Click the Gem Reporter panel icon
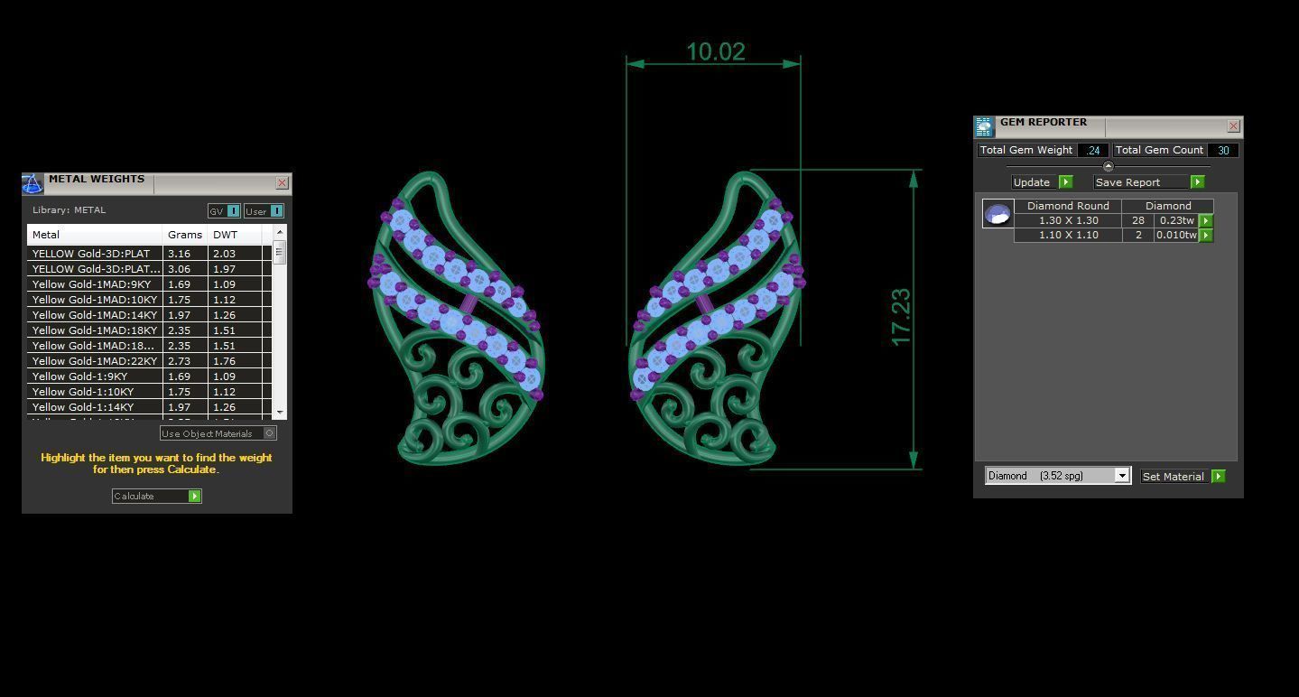1299x697 pixels. (x=984, y=126)
